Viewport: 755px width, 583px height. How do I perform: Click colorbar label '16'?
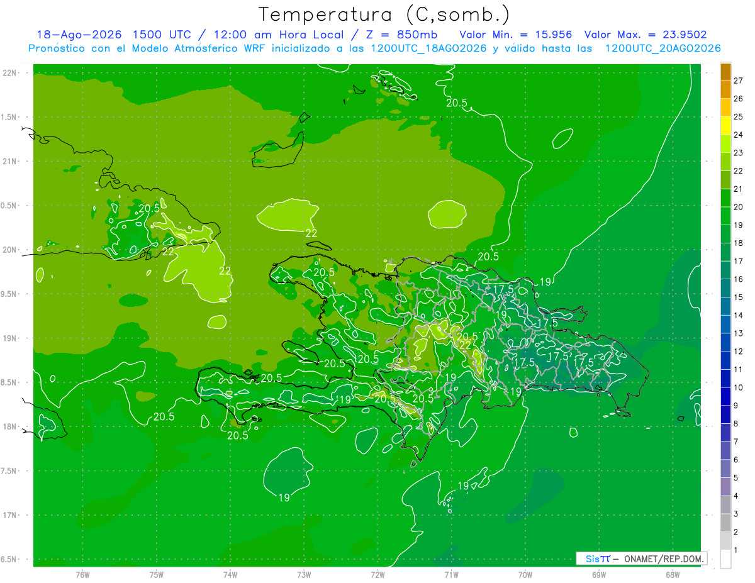pyautogui.click(x=738, y=279)
